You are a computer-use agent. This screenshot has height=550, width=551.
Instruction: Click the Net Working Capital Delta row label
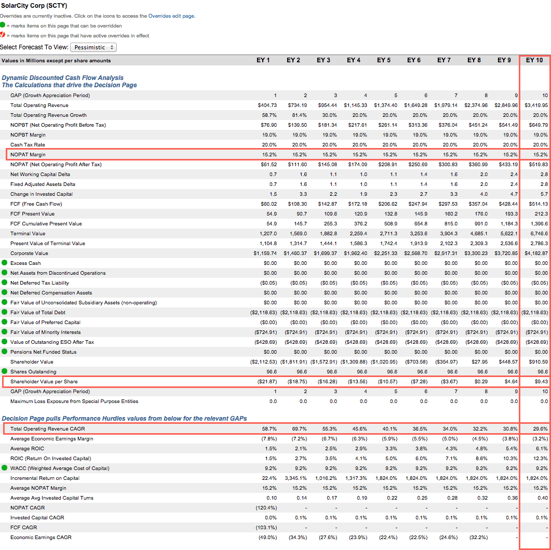click(41, 175)
